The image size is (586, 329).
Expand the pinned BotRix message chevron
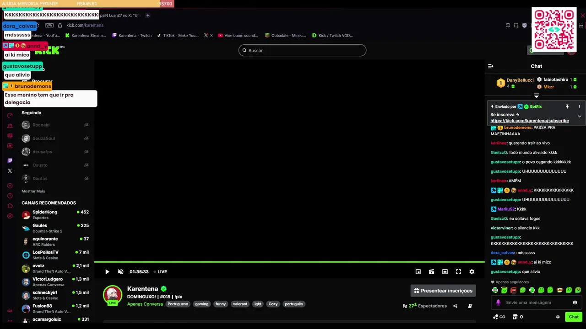[579, 117]
